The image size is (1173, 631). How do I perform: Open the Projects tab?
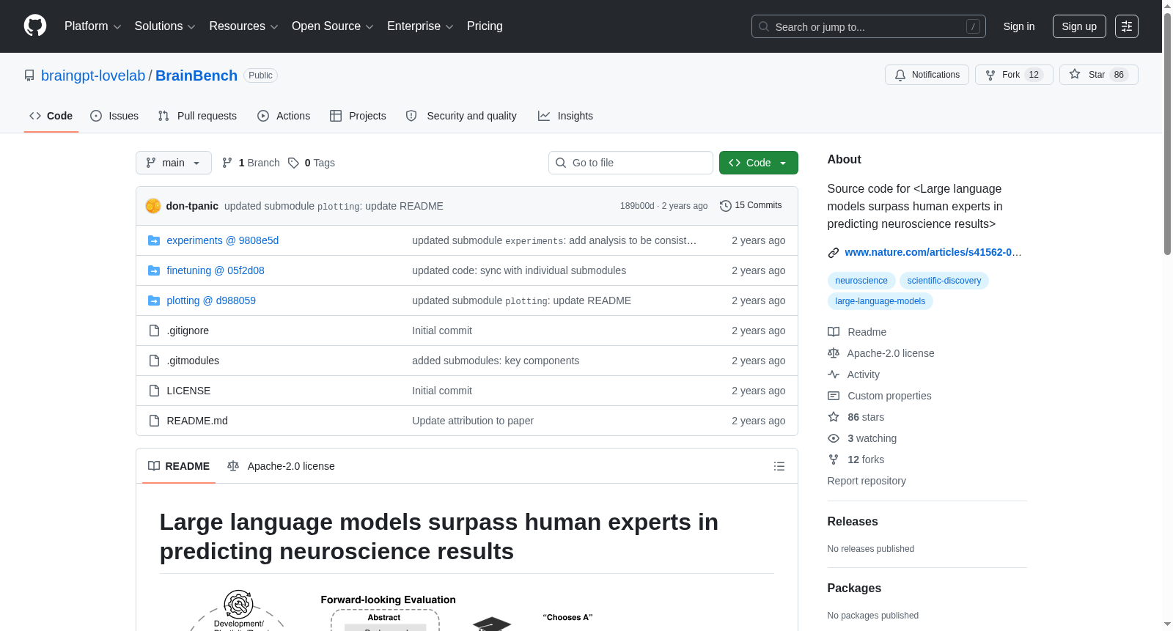click(x=358, y=116)
